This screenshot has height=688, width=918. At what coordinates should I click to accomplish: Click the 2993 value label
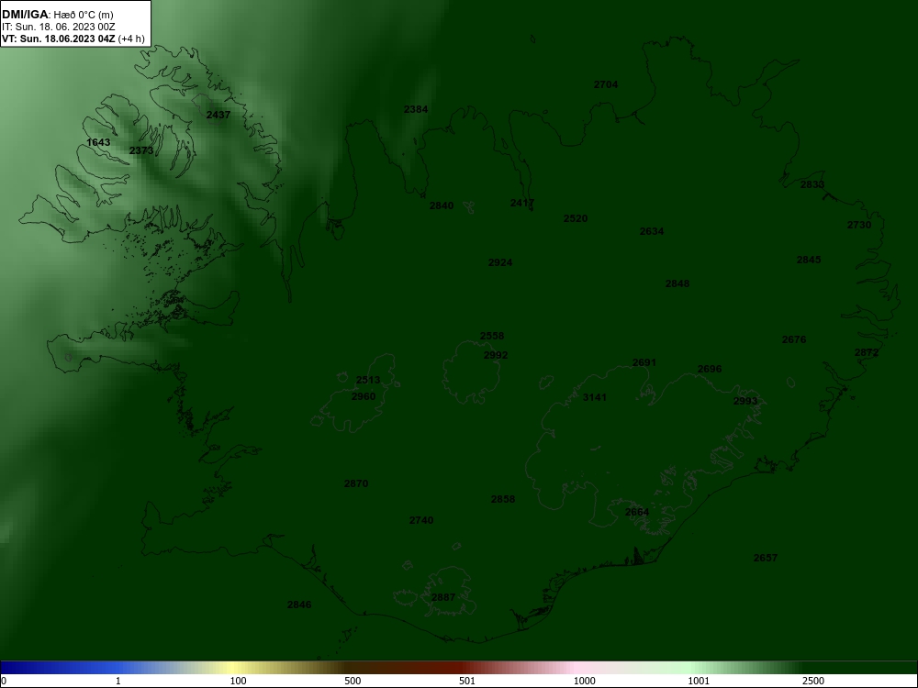(745, 401)
